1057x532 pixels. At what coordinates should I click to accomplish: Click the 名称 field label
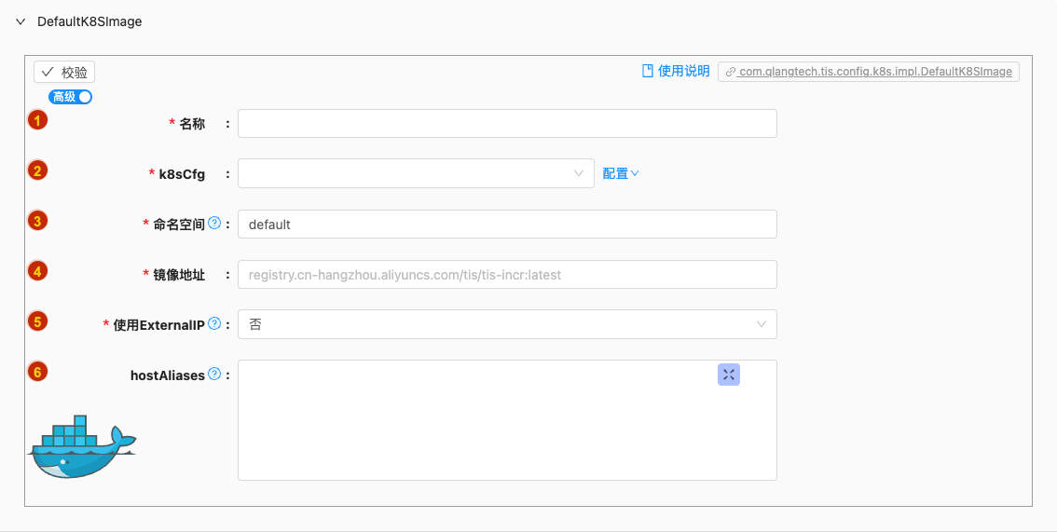tap(192, 124)
